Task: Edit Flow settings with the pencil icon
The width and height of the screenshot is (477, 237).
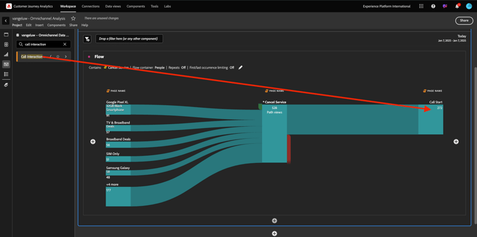Action: [240, 68]
